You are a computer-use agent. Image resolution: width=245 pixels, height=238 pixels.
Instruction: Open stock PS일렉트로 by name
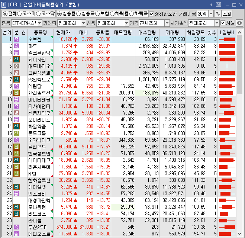(39, 80)
